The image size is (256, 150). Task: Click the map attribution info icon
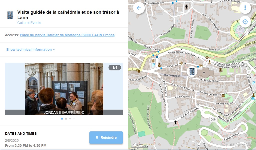click(249, 144)
